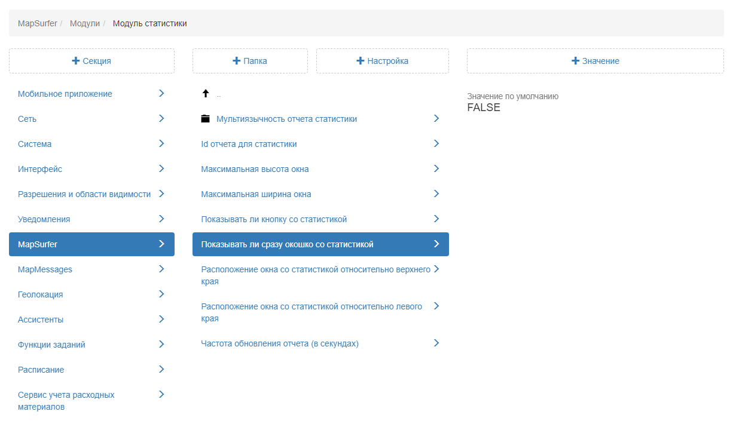This screenshot has width=733, height=436.
Task: Open Максимальная ширина окна setting
Action: point(320,194)
